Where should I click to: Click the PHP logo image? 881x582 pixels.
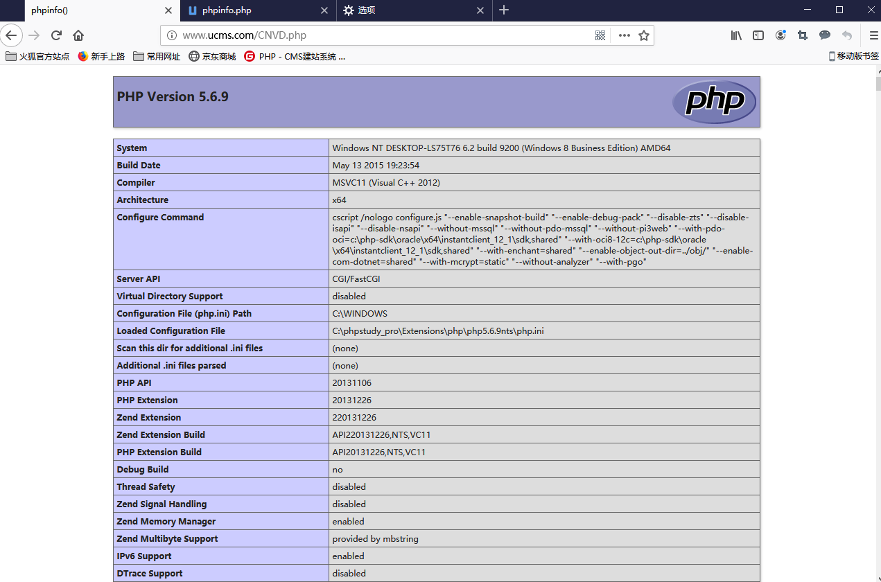tap(714, 102)
